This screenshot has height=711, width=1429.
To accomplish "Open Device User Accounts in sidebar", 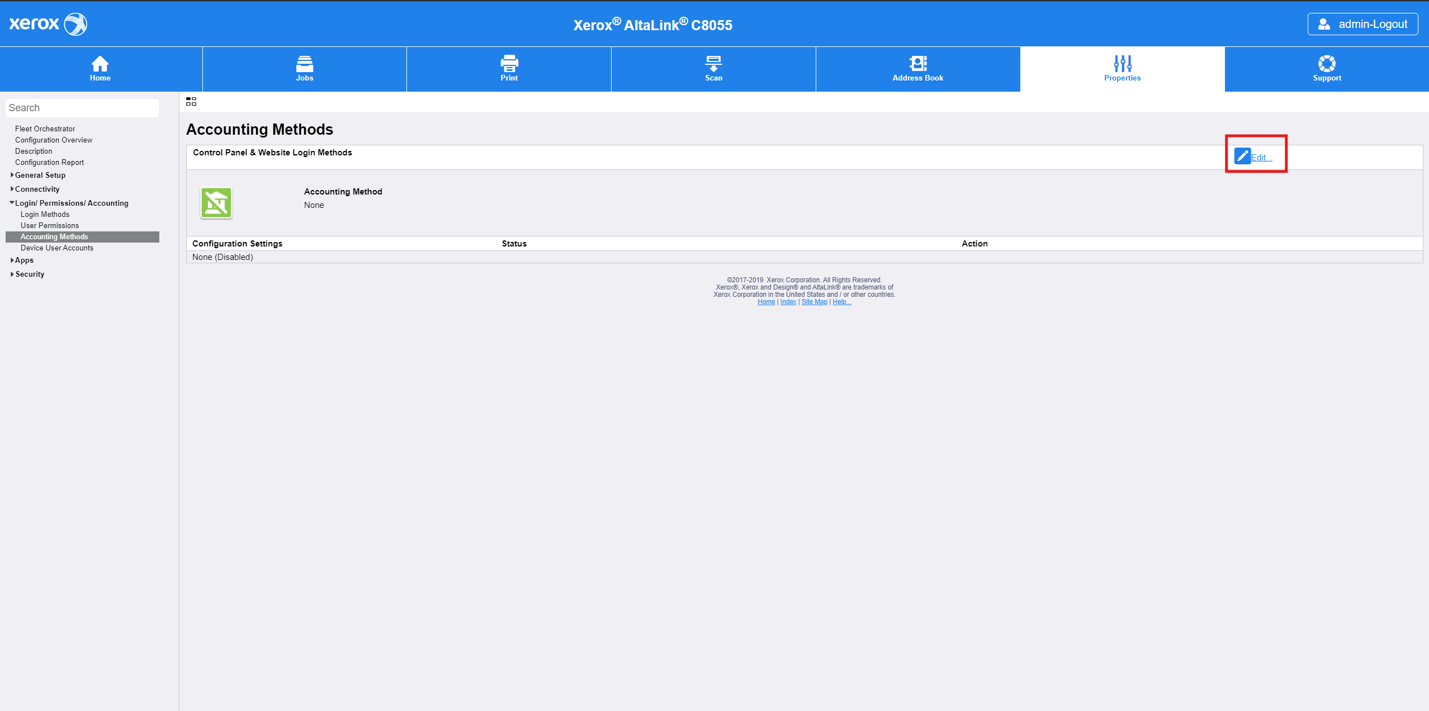I will tap(57, 248).
